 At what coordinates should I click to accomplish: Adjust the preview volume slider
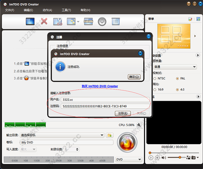(x=177, y=157)
